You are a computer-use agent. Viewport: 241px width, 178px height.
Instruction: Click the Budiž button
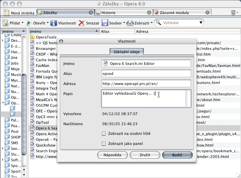point(177,155)
